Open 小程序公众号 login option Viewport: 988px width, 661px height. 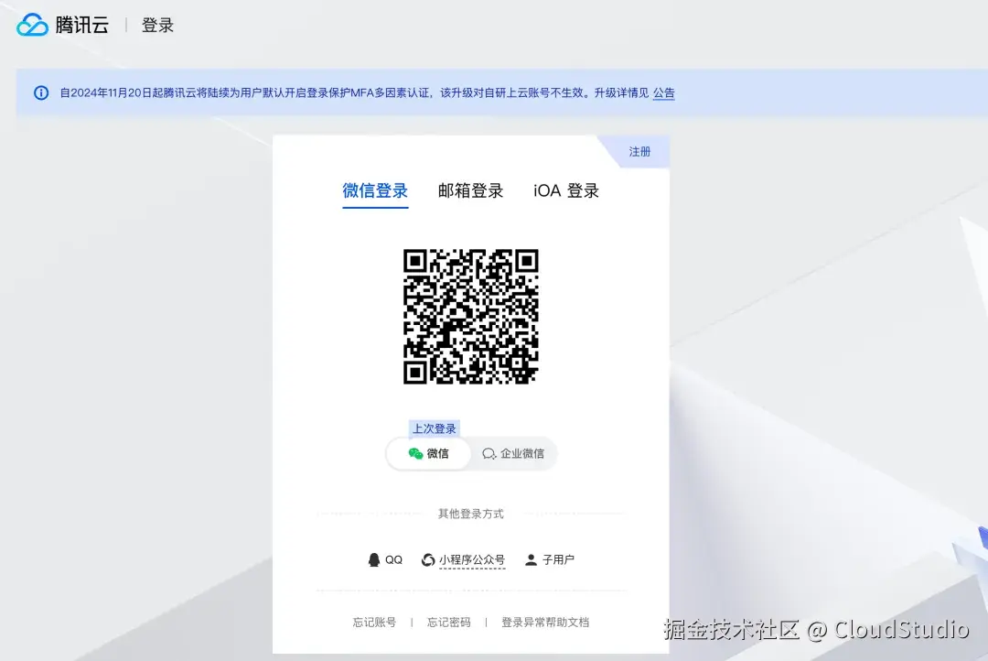pyautogui.click(x=469, y=559)
